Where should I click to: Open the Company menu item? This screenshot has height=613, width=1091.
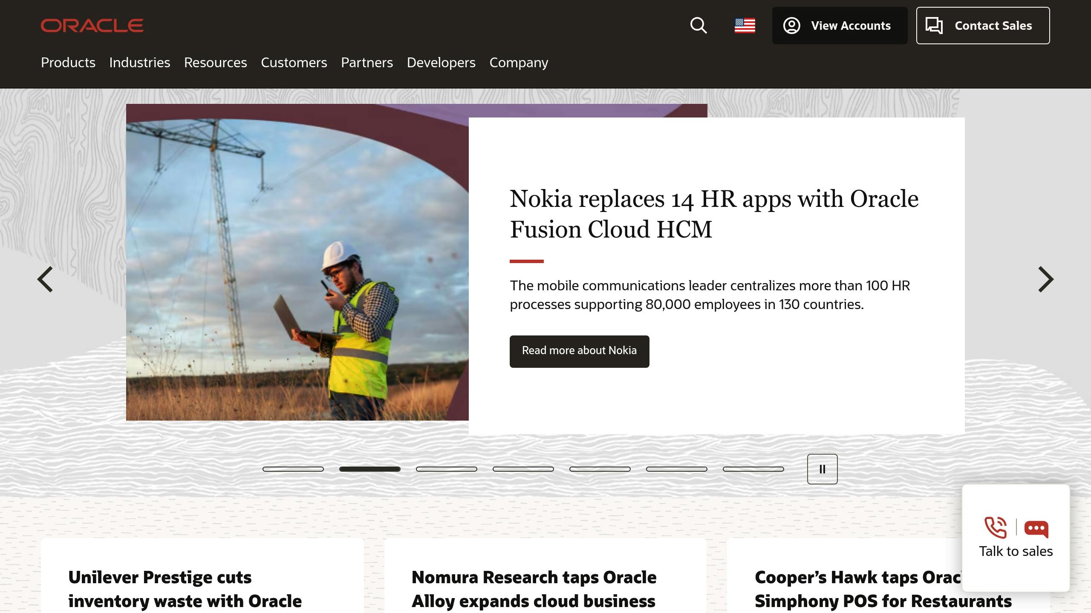[x=519, y=63]
